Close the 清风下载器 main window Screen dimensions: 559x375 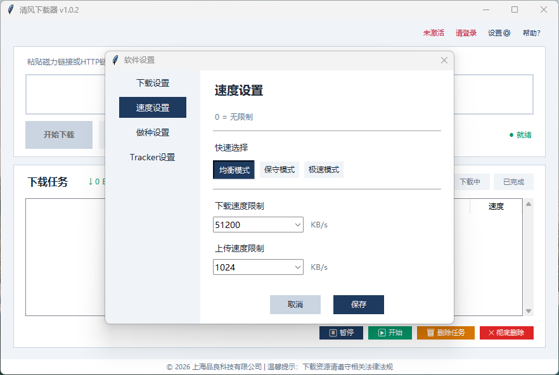[544, 10]
